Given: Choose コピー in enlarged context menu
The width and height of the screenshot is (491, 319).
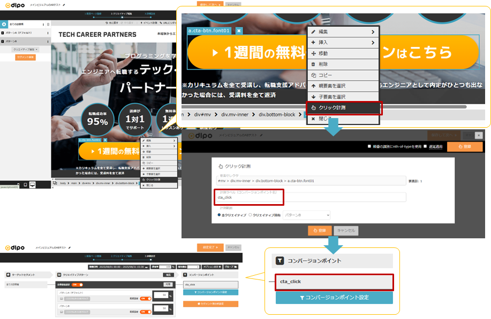Looking at the screenshot, I should (343, 75).
